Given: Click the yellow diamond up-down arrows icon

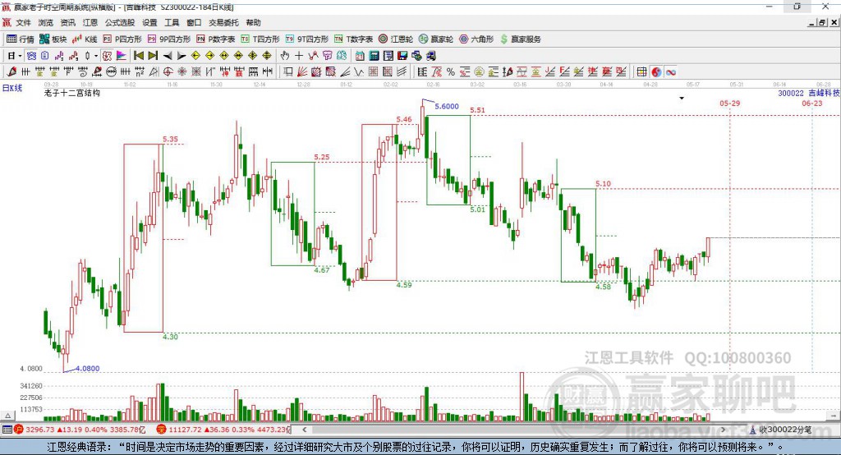Looking at the screenshot, I should (x=267, y=55).
